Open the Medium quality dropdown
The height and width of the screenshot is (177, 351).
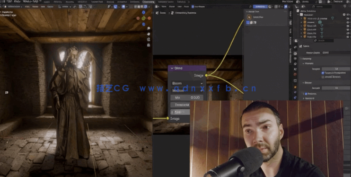187,90
